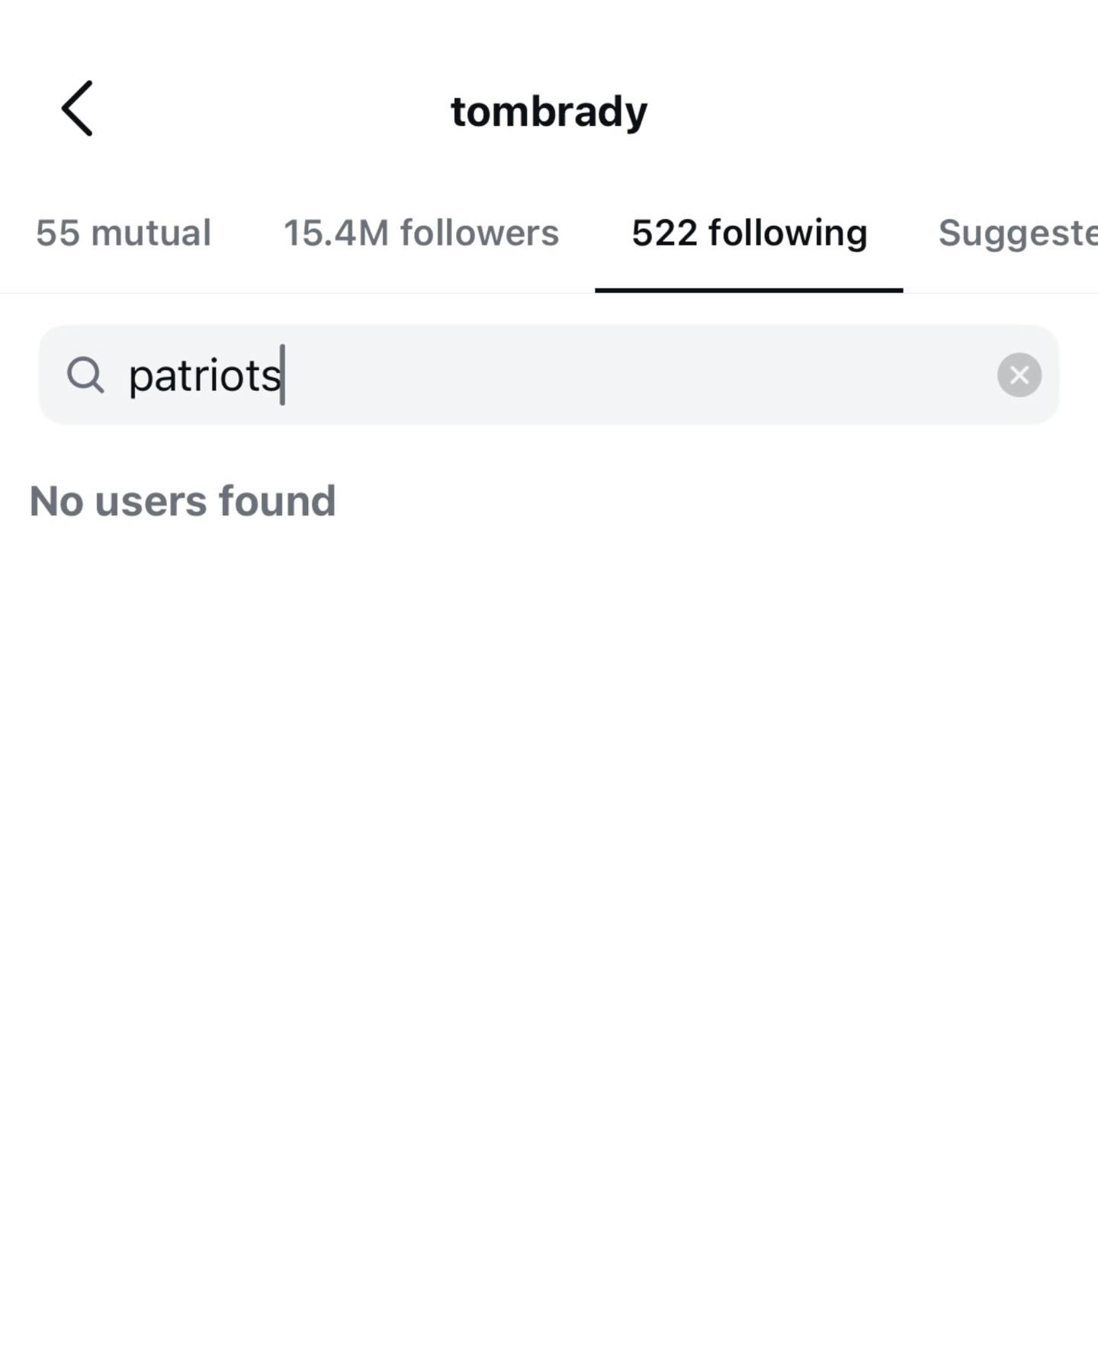Image resolution: width=1098 pixels, height=1371 pixels.
Task: Click the No users found message
Action: tap(182, 501)
